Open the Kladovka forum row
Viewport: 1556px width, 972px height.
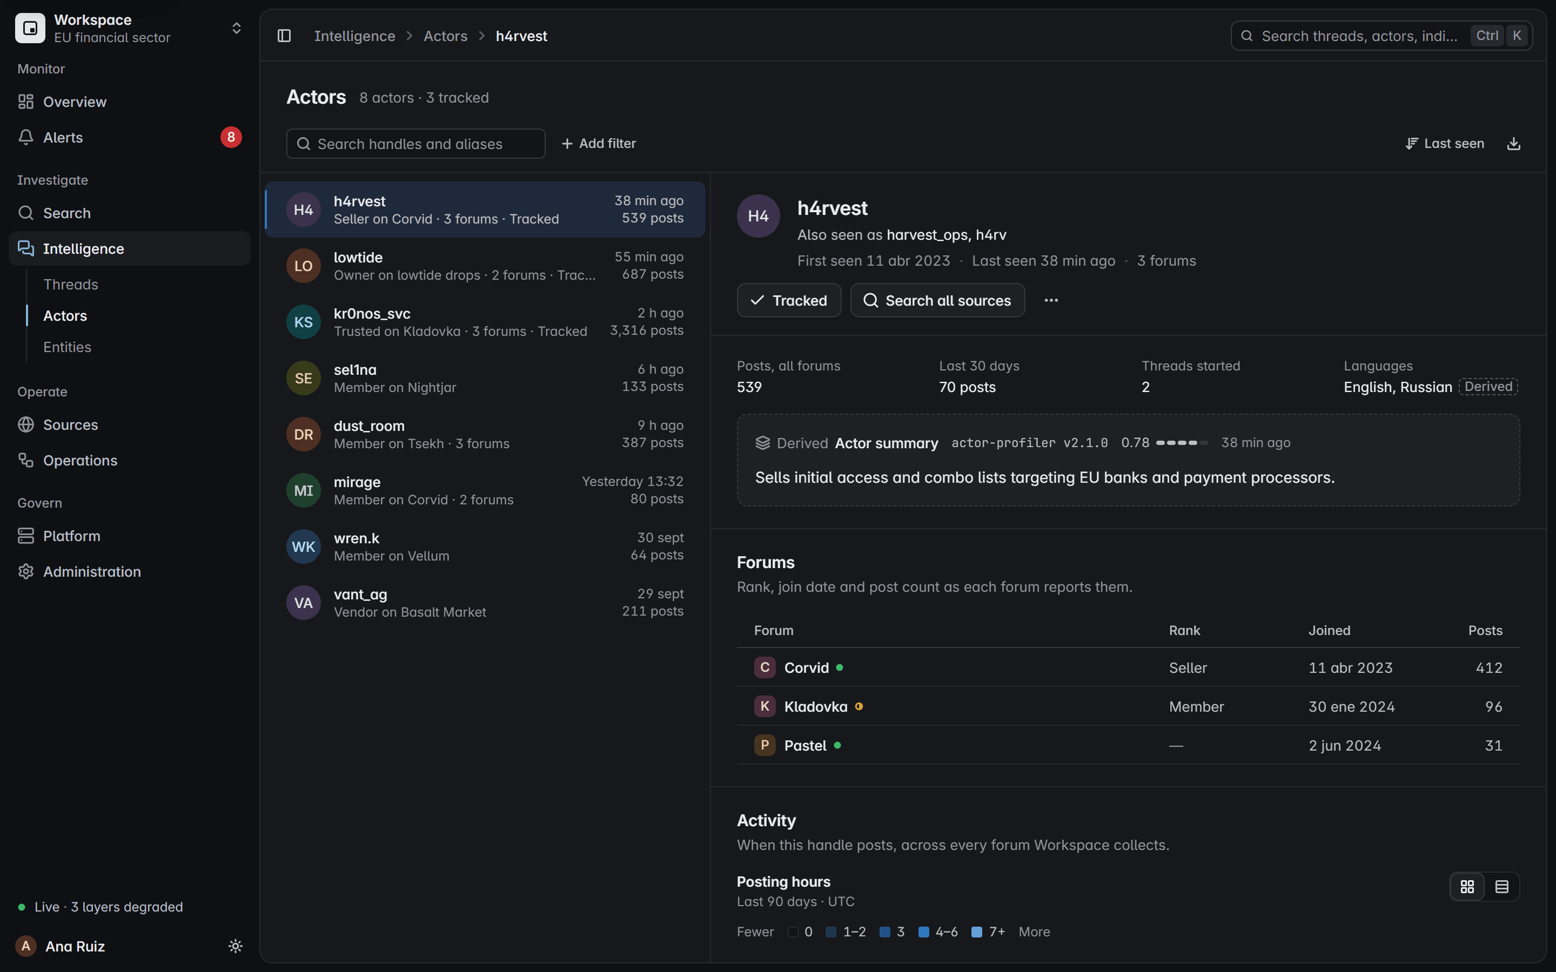click(1128, 706)
